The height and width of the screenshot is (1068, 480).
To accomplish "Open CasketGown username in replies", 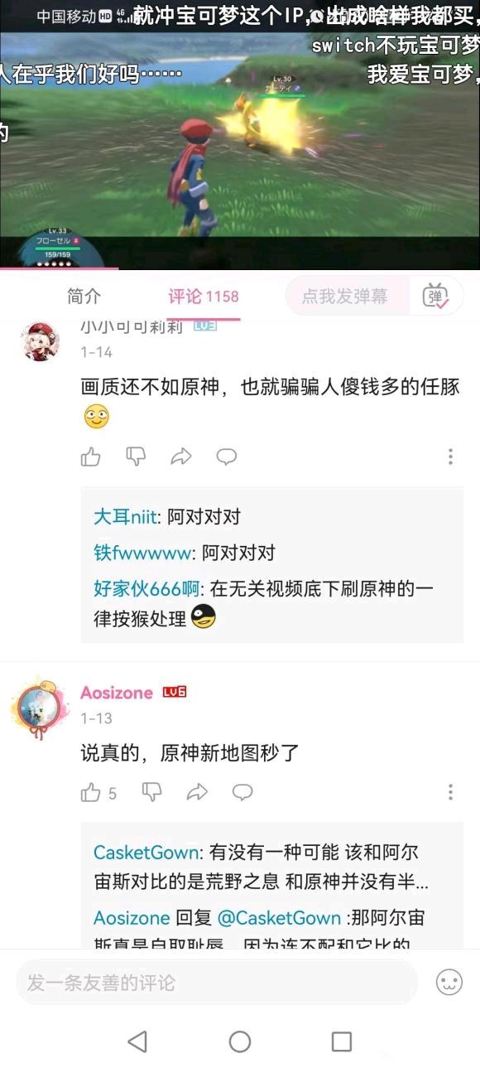I will [146, 853].
